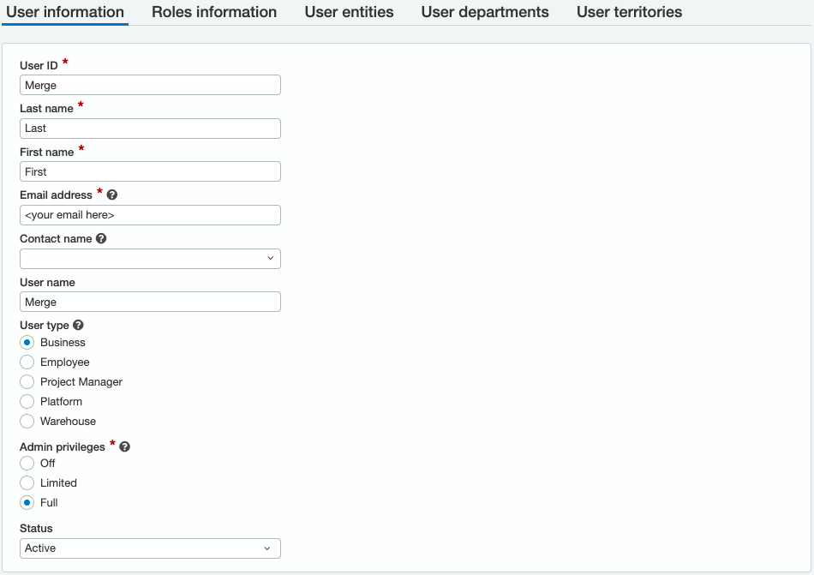Image resolution: width=814 pixels, height=575 pixels.
Task: Select Project Manager user type
Action: (27, 382)
